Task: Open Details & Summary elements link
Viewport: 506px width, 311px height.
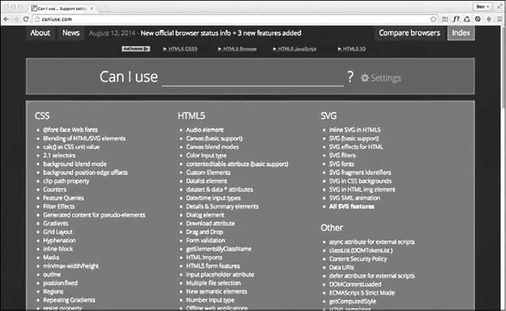Action: point(223,206)
